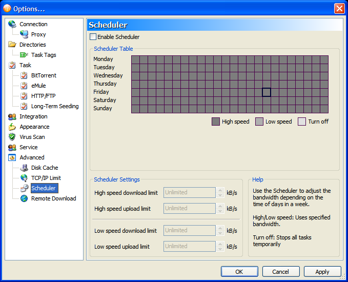This screenshot has height=282, width=348.
Task: Open the Directories settings page
Action: (33, 45)
